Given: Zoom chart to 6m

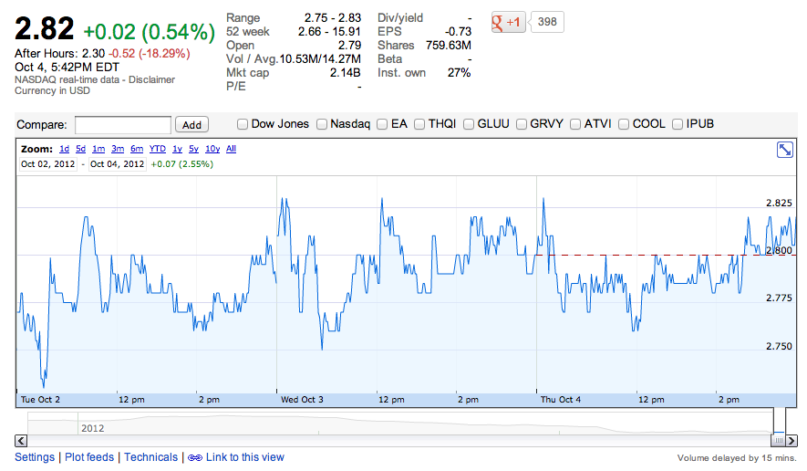Looking at the screenshot, I should coord(137,149).
